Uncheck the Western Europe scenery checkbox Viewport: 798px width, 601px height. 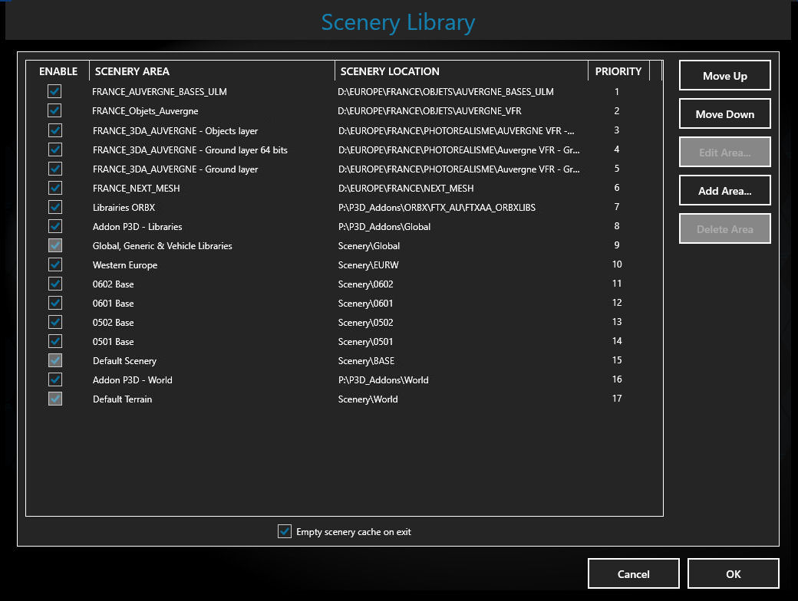coord(54,264)
